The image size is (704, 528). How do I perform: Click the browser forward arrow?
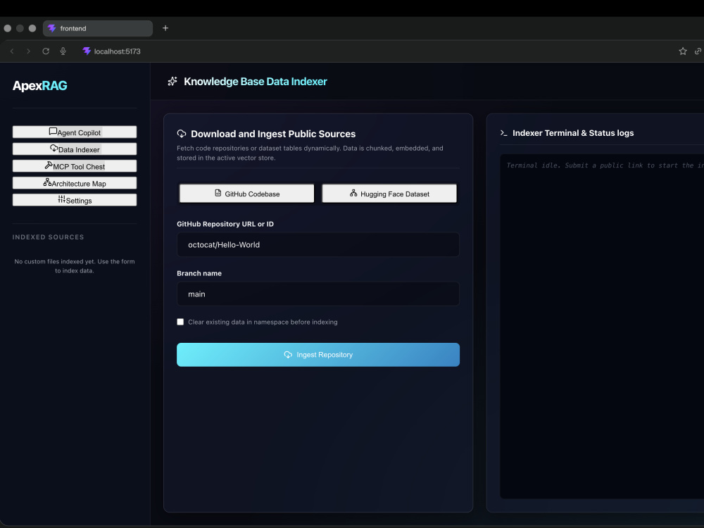(28, 51)
